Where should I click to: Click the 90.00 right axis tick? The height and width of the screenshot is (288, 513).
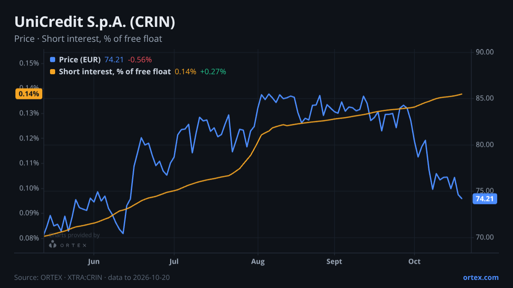point(485,52)
